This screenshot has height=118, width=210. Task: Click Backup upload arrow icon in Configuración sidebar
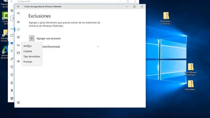tap(12, 51)
